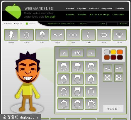Viewport: 131px width, 120px height.
Task: Open the Cejas eyebrows category
Action: [x=57, y=35]
